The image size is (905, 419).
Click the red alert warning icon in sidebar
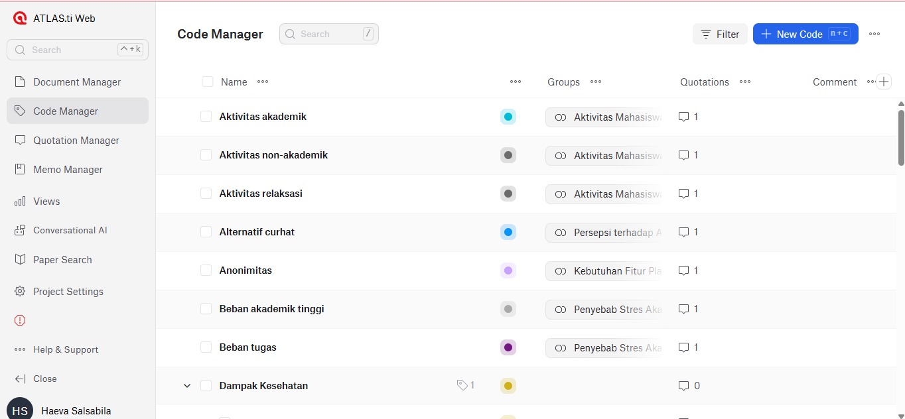(x=20, y=320)
